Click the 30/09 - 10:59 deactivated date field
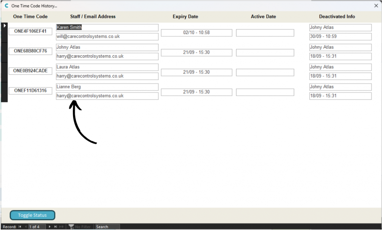 tap(340, 37)
